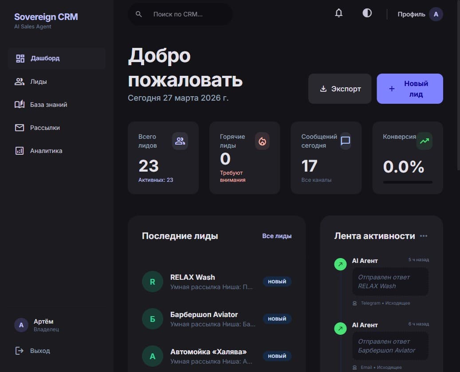Open the Автомойка «Халява» lead
Screen dimensions: 460x372
coord(217,356)
